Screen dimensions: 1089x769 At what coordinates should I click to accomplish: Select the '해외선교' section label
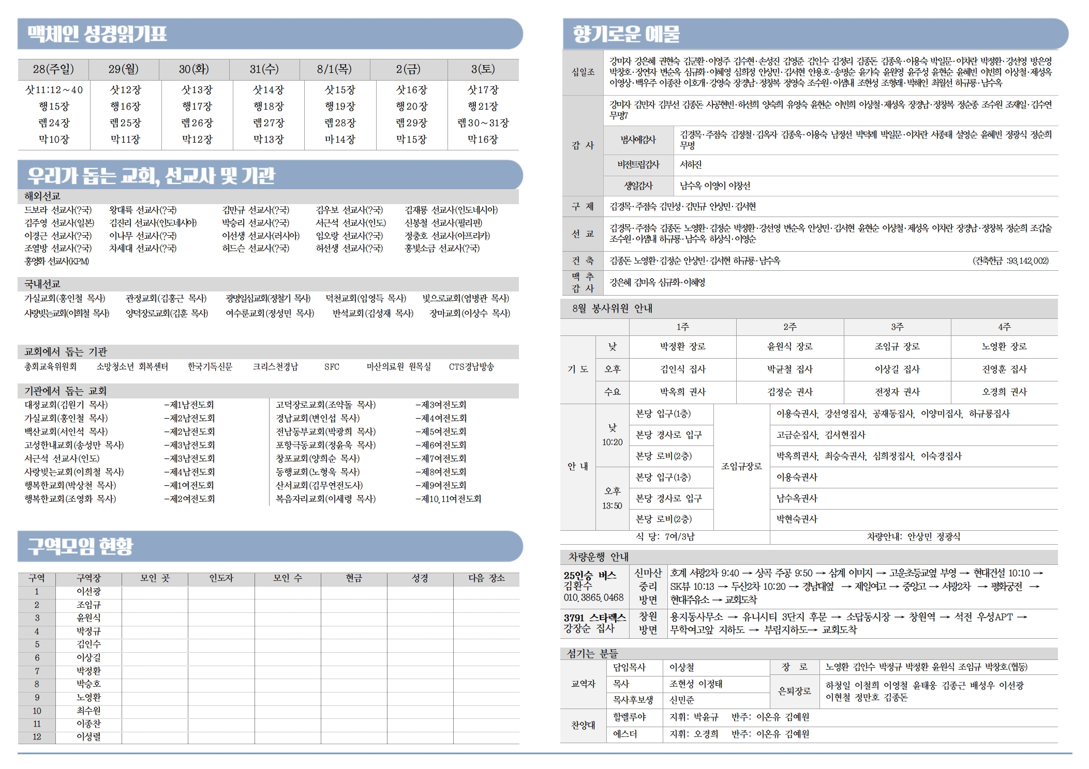(x=42, y=196)
